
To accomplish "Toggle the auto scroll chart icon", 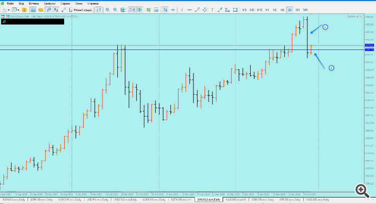I will coord(132,10).
